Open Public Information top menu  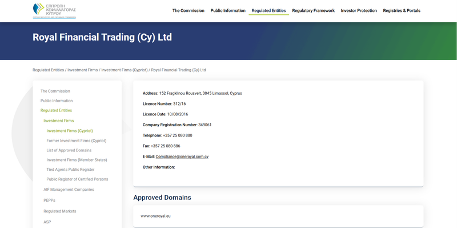tap(228, 11)
